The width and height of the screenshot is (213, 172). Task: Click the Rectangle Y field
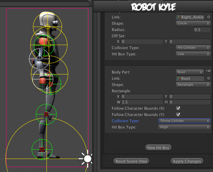190,96
